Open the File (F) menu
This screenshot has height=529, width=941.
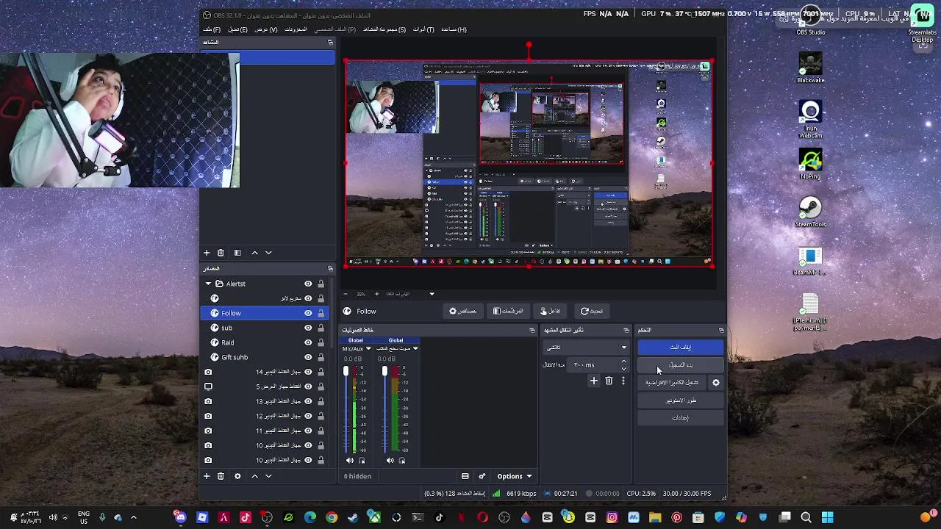[212, 29]
